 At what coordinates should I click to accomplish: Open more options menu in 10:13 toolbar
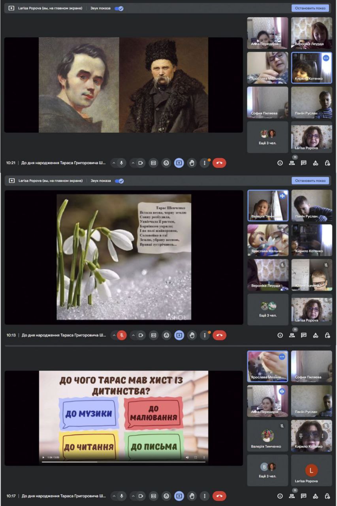[x=204, y=335]
